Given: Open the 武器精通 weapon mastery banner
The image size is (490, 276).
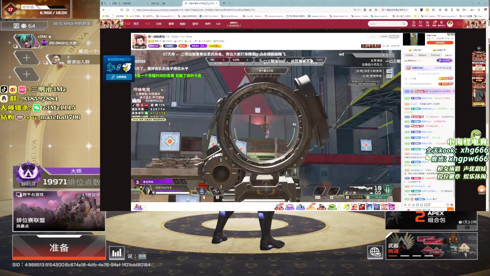Looking at the screenshot, I should (x=431, y=246).
